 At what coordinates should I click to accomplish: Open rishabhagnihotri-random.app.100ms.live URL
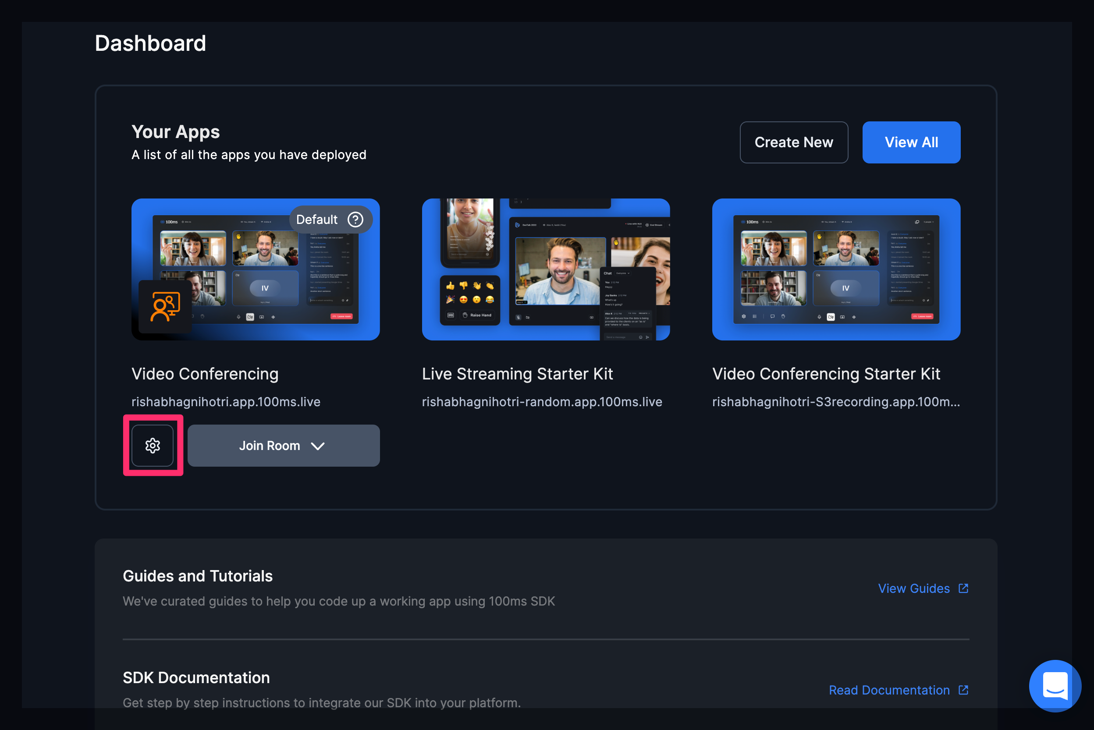click(x=542, y=402)
